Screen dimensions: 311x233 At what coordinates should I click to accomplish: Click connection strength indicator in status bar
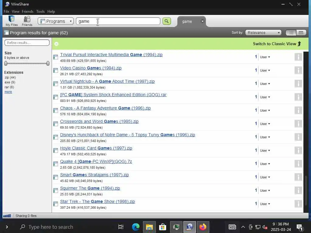point(7,216)
